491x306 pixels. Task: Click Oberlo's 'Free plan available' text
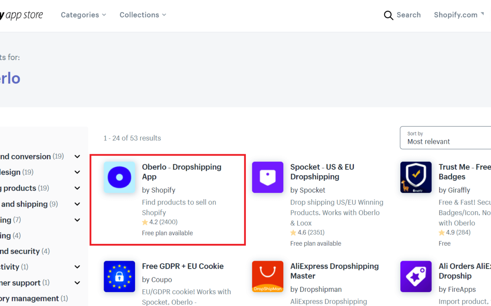pos(167,233)
